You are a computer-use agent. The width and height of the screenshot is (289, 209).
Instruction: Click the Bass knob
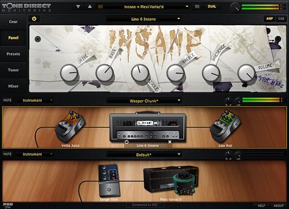click(105, 73)
